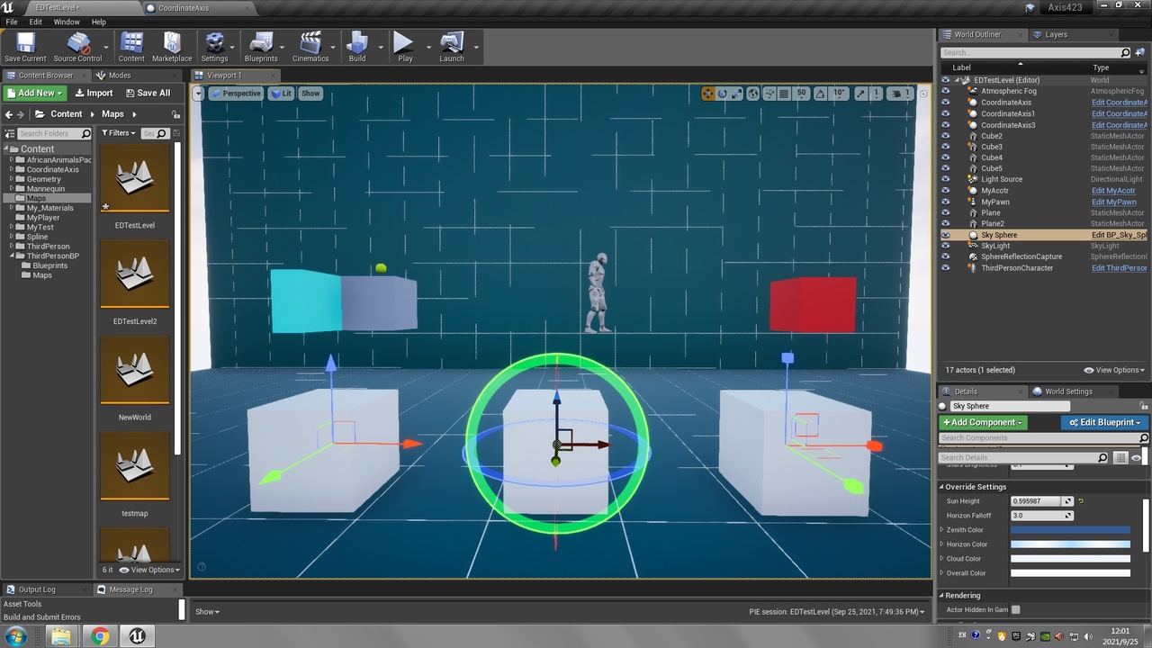Image resolution: width=1152 pixels, height=648 pixels.
Task: Expand the AfricanAnimalsPack folder
Action: pos(12,160)
